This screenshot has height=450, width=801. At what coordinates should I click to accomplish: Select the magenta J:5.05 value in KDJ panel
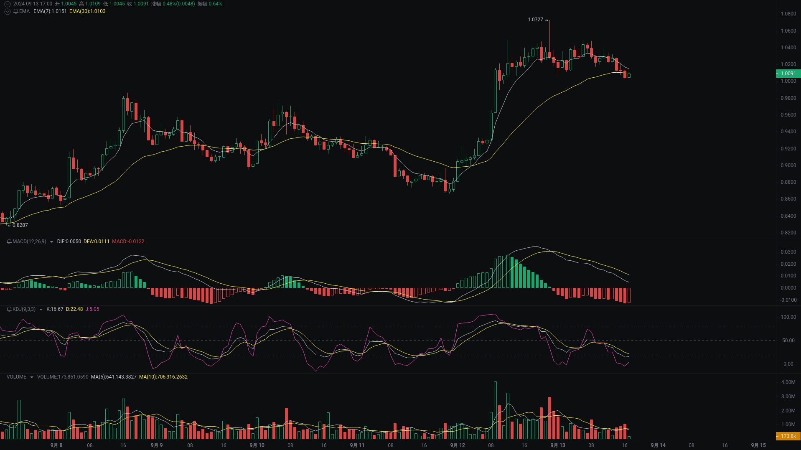pos(92,309)
